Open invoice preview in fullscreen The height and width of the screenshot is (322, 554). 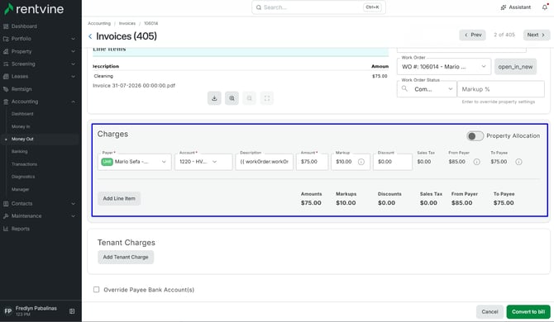[267, 98]
